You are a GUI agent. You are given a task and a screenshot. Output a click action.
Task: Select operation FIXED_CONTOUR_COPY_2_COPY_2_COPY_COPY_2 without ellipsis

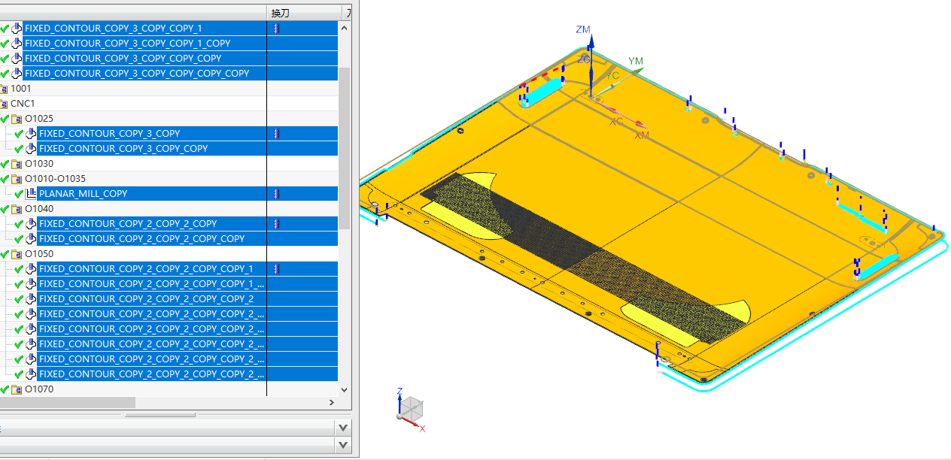[x=146, y=299]
